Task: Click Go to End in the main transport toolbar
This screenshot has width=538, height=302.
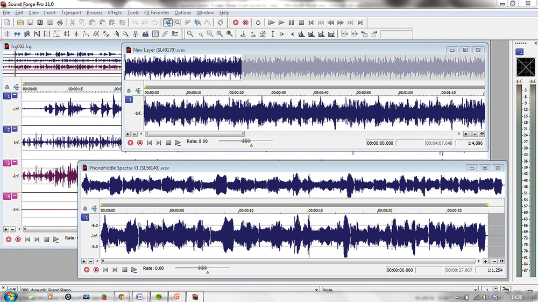Action: click(360, 23)
